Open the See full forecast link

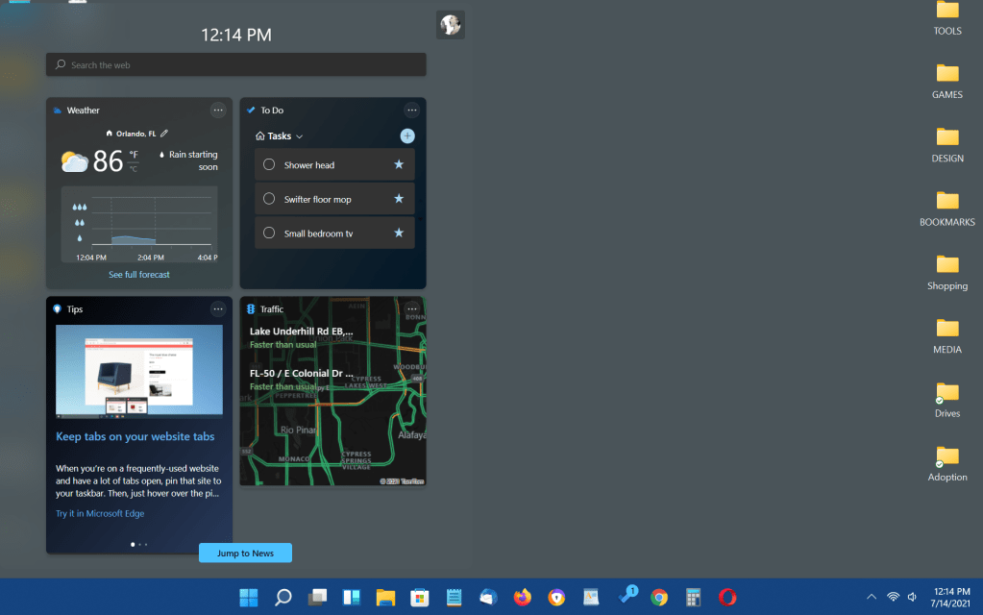pyautogui.click(x=139, y=275)
